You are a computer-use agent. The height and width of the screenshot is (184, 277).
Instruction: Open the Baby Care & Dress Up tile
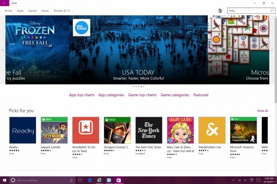pyautogui.click(x=180, y=130)
